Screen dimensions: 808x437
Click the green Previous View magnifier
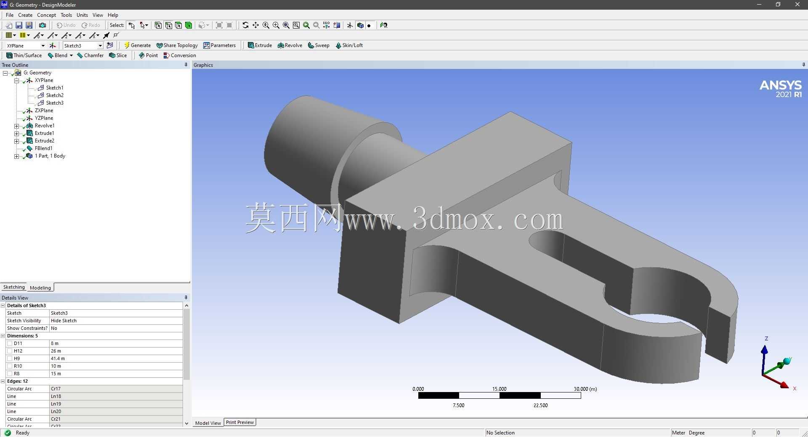[306, 25]
